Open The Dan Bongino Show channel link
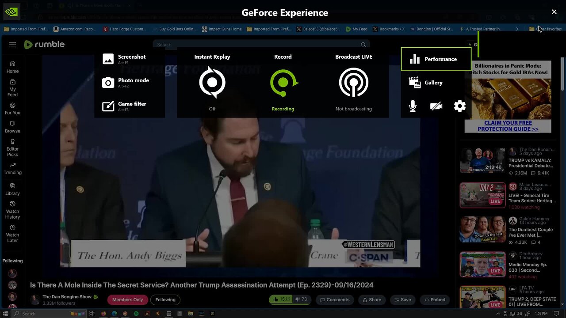Screen dimensions: 566x318 coord(67,297)
